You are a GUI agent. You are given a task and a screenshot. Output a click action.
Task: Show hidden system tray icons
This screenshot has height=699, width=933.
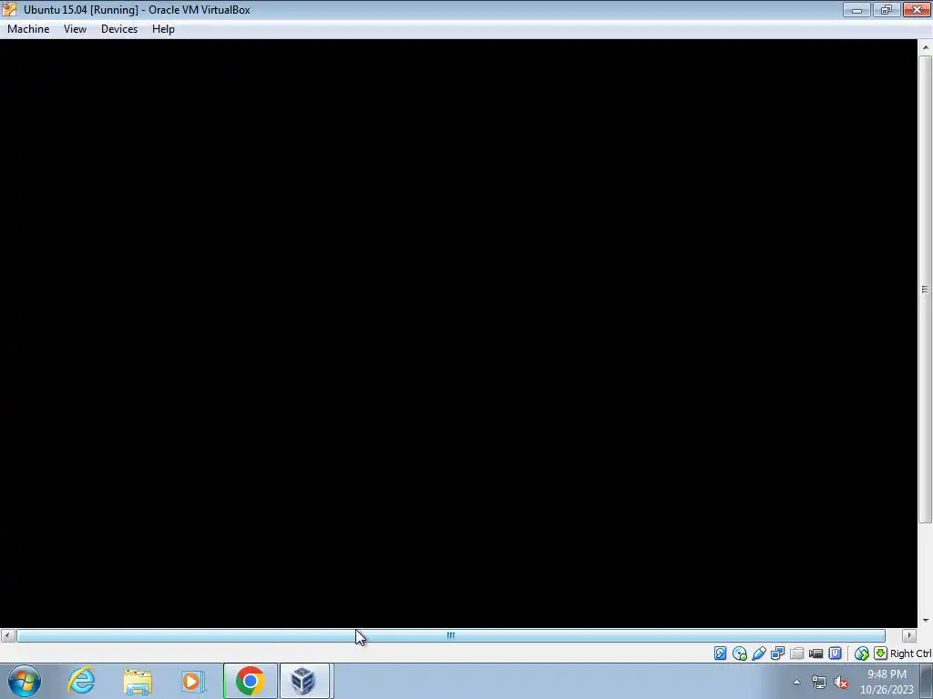point(796,682)
